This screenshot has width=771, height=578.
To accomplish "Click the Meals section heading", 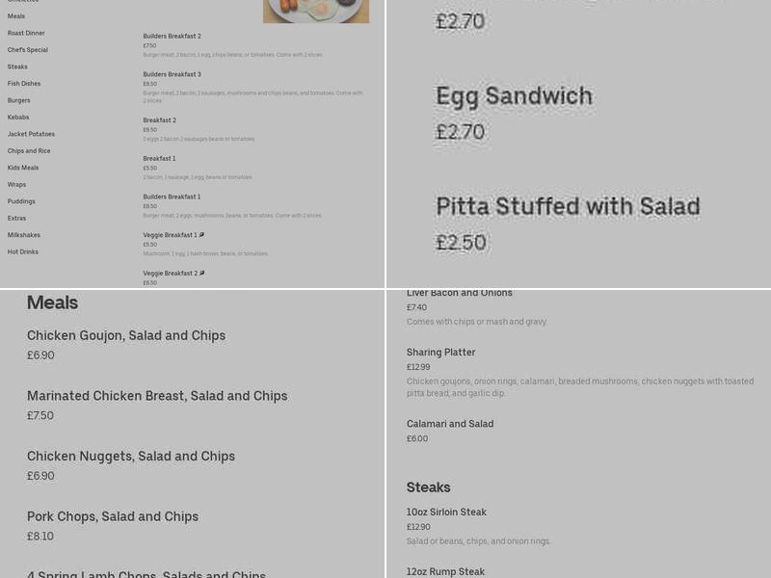I will [x=52, y=302].
